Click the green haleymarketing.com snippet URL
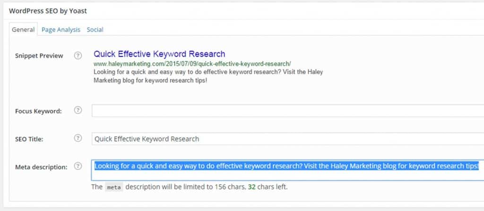Image resolution: width=484 pixels, height=211 pixels. click(192, 64)
